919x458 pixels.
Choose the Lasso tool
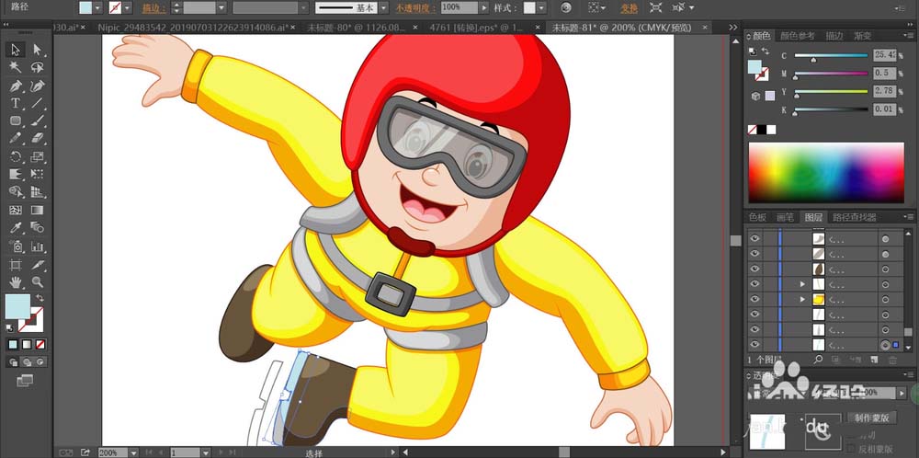click(x=38, y=67)
